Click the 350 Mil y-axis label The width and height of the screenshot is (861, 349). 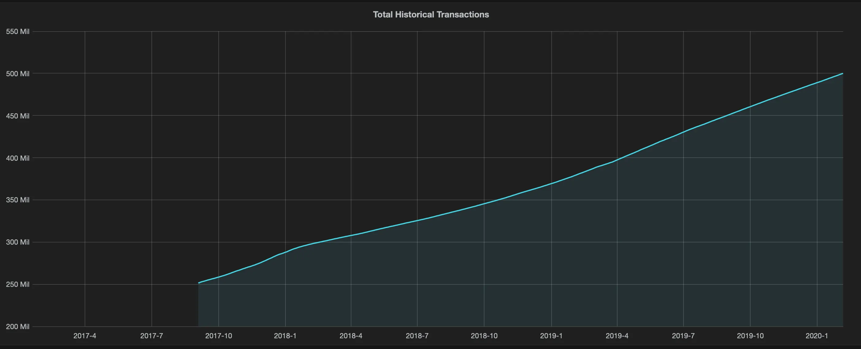(x=18, y=200)
